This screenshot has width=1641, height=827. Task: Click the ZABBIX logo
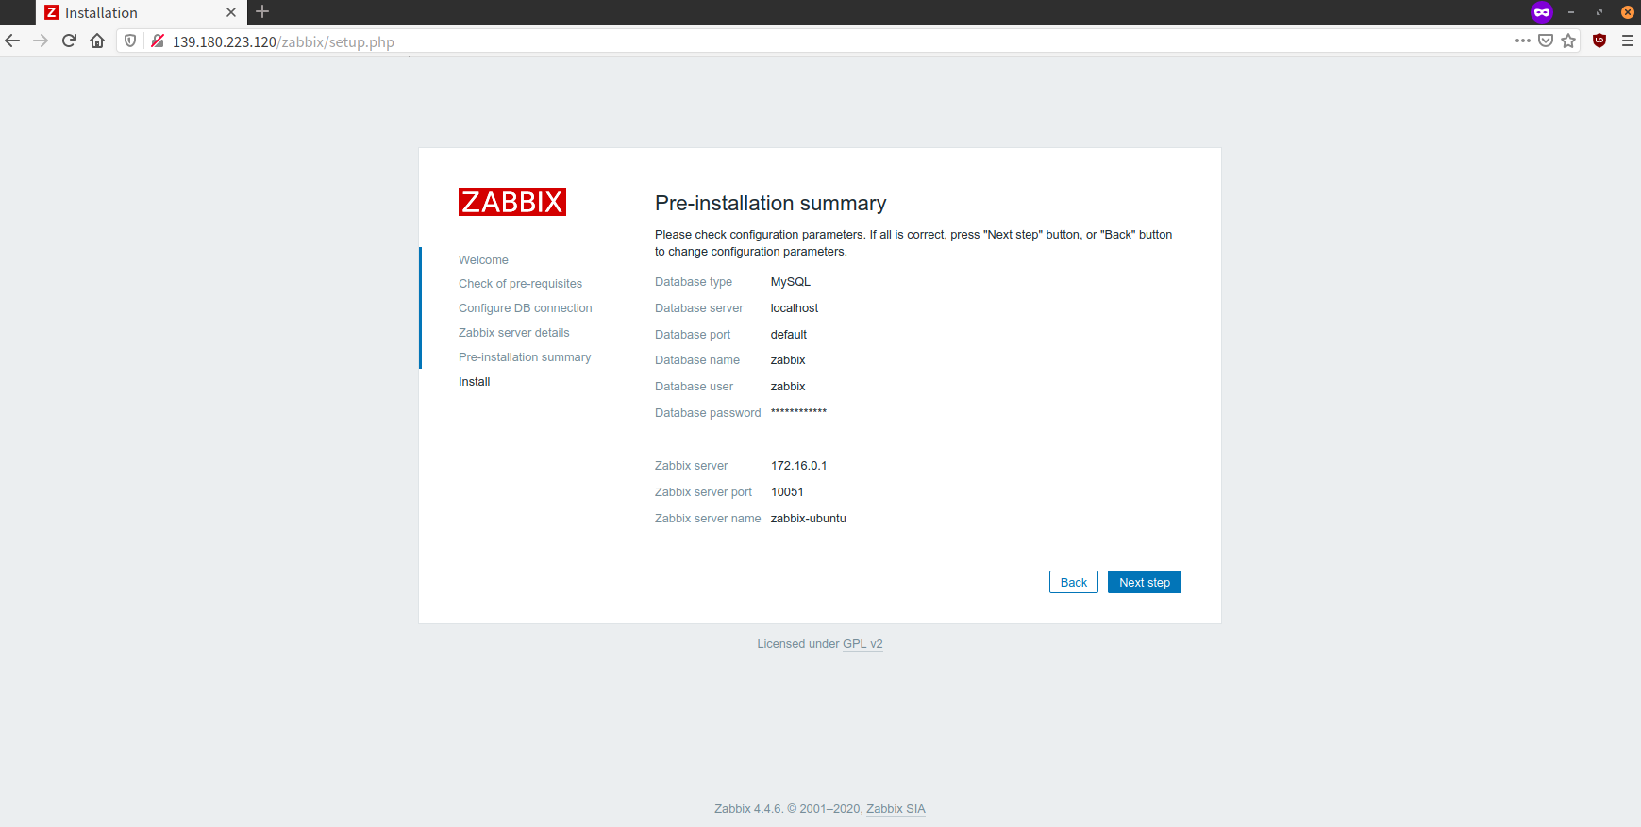click(512, 202)
